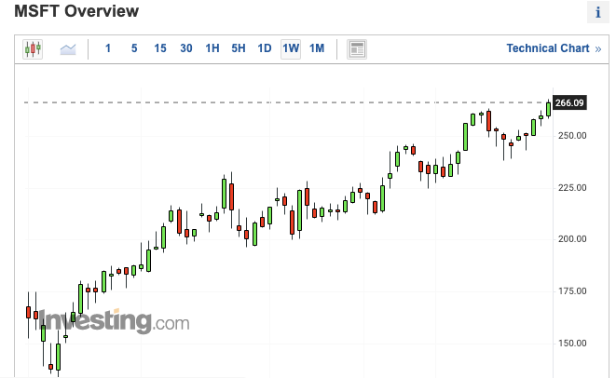Click the latest green candle near 266.09
Screen dimensions: 616x378
[x=548, y=109]
